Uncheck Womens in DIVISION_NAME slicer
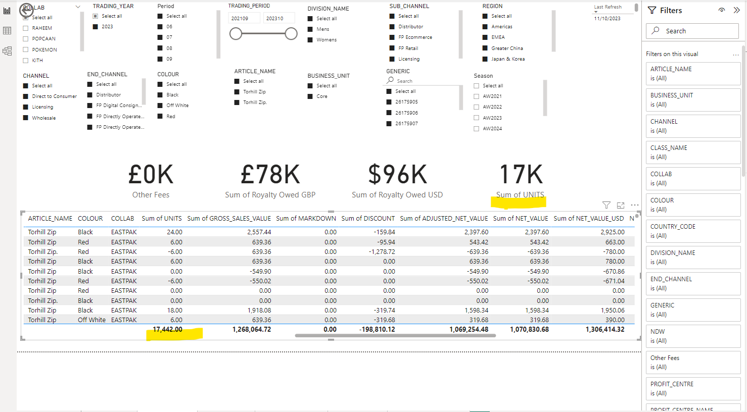Viewport: 747px width, 412px height. pyautogui.click(x=310, y=40)
